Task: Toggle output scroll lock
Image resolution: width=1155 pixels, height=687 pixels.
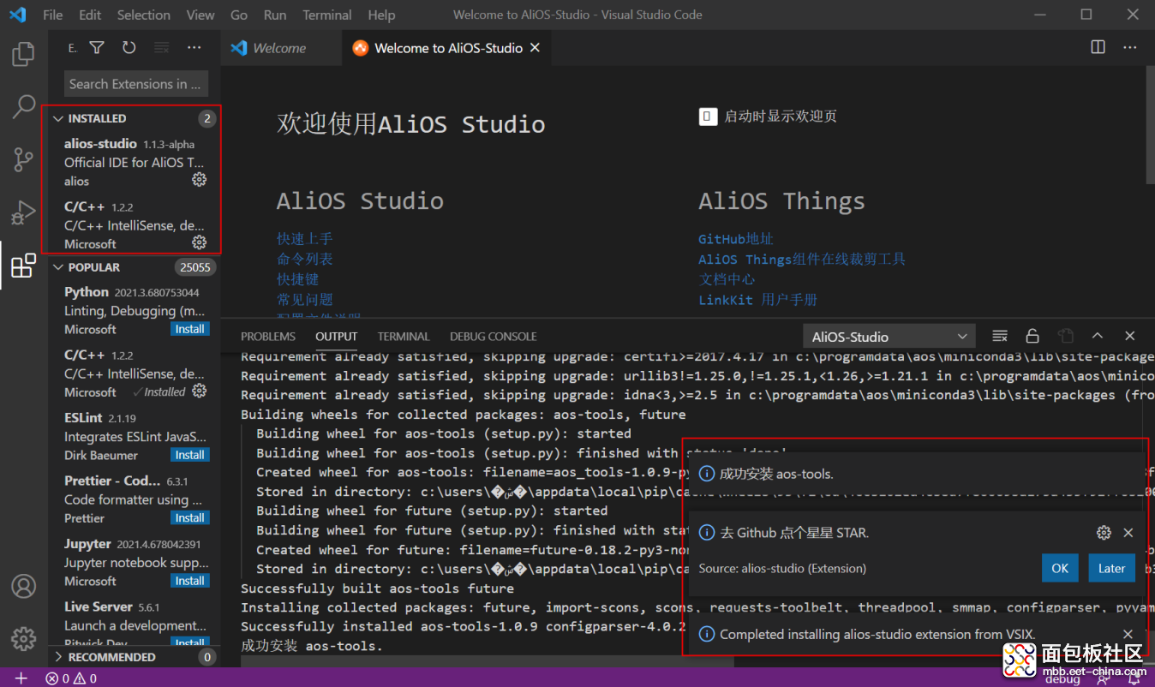Action: click(x=1032, y=336)
